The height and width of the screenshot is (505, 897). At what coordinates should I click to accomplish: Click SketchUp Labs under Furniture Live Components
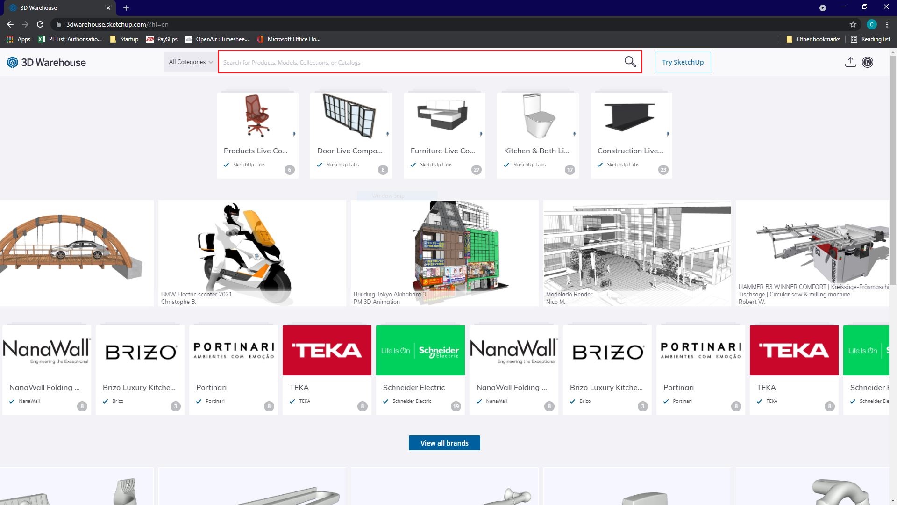(x=436, y=165)
